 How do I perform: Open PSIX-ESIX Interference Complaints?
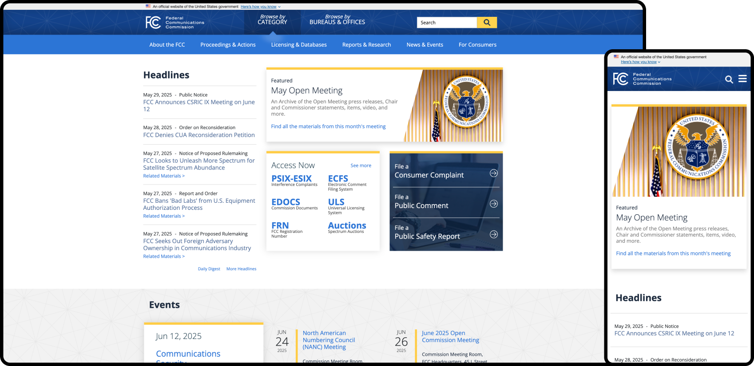click(x=294, y=180)
